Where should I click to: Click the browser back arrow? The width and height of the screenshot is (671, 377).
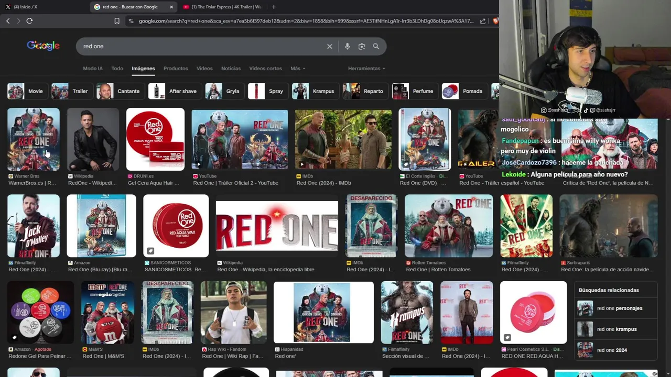8,21
